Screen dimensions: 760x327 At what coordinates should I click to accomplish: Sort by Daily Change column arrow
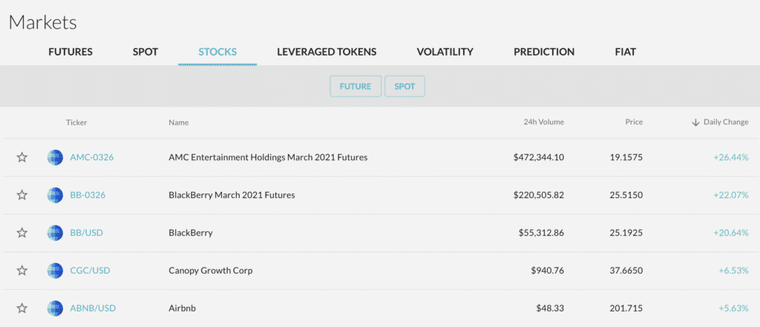point(695,122)
